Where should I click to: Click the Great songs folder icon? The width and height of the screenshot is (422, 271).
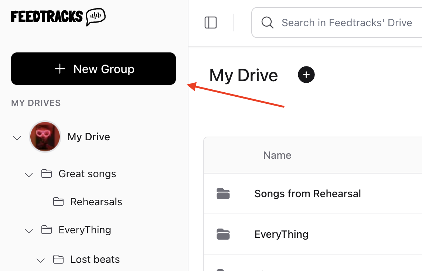point(47,174)
